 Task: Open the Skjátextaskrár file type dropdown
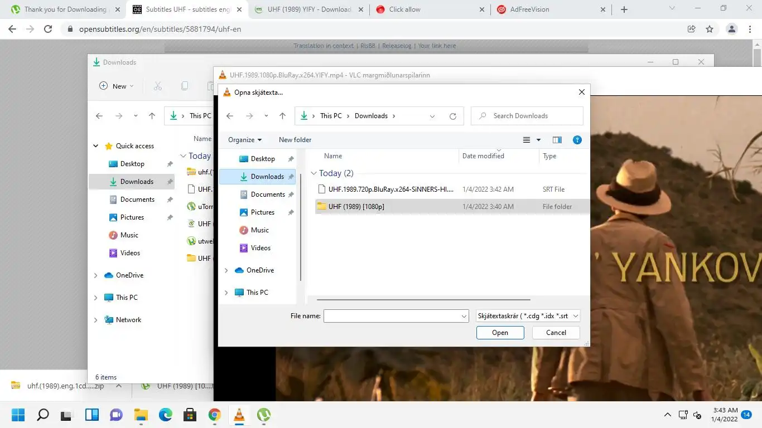click(528, 316)
